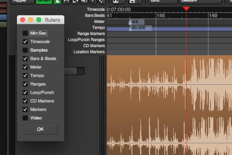Click bar 145 on Bars:Beats ruler

coord(161,16)
